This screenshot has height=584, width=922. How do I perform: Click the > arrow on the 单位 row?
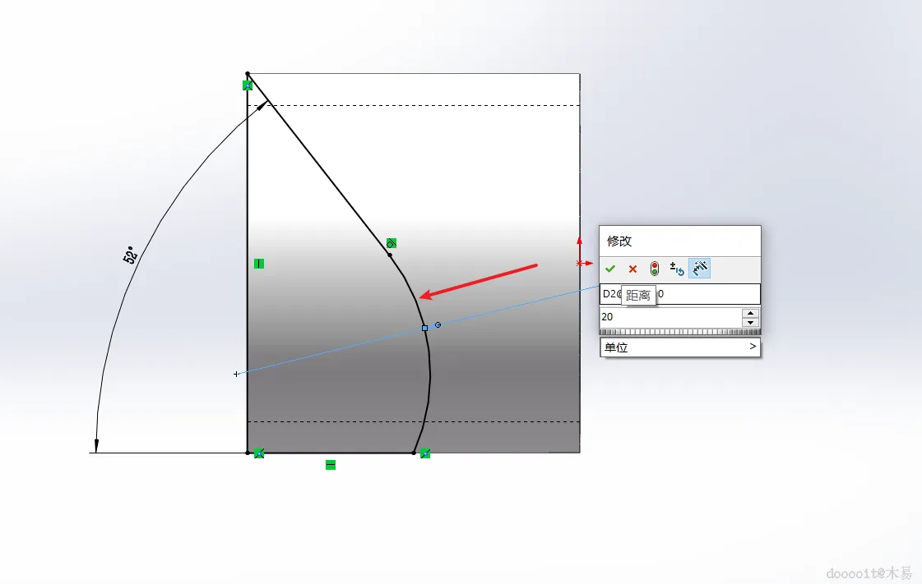coord(753,347)
